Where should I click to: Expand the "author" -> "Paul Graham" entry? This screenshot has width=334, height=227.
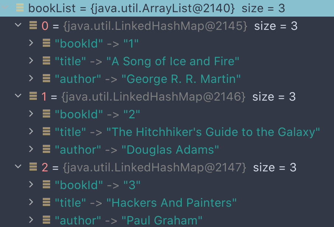tap(31, 220)
